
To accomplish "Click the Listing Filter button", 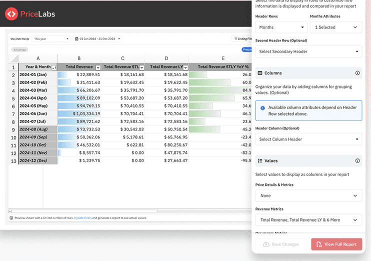I will 242,39.
